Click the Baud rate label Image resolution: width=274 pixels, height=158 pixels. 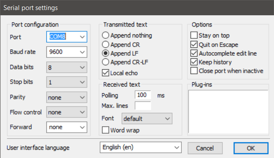pyautogui.click(x=23, y=52)
